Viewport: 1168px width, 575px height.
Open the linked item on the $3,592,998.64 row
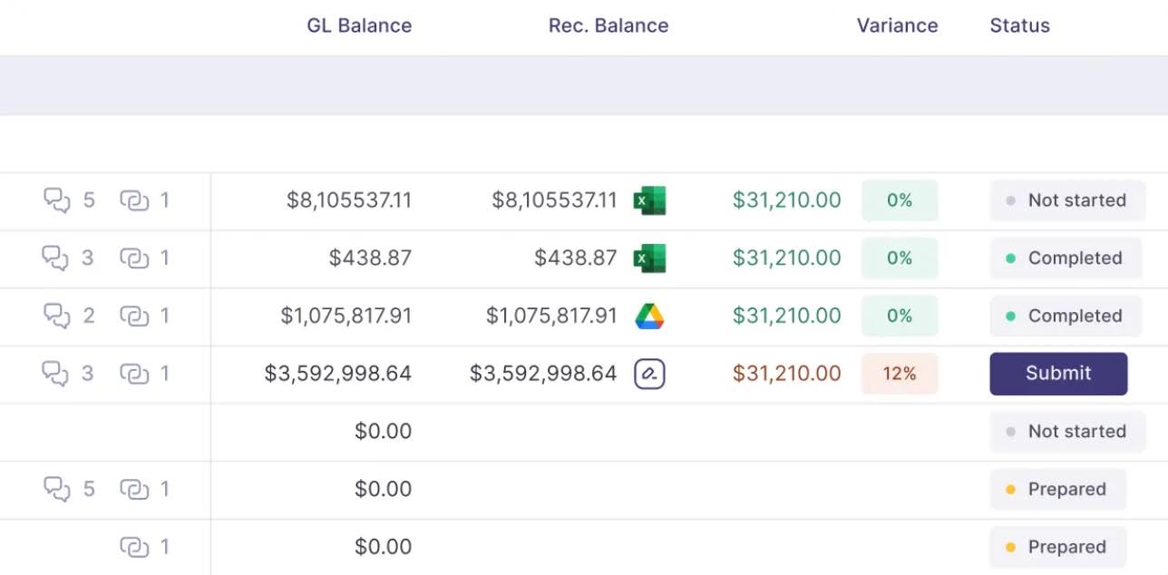click(133, 374)
